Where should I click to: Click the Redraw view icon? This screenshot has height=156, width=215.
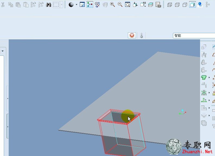point(82,5)
